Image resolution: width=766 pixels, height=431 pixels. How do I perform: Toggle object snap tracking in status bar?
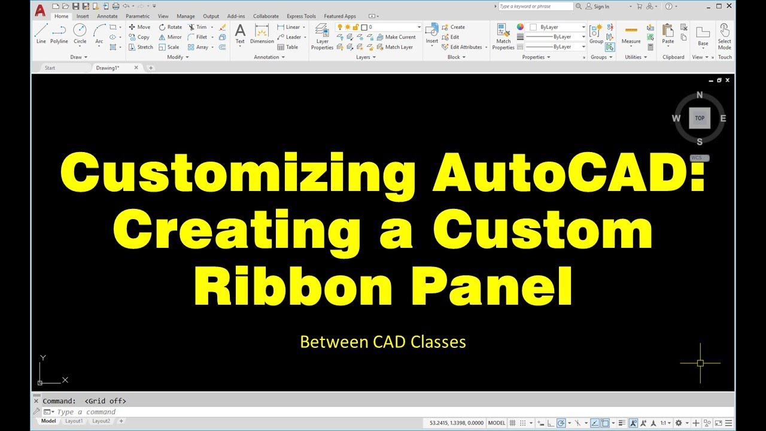coord(595,423)
